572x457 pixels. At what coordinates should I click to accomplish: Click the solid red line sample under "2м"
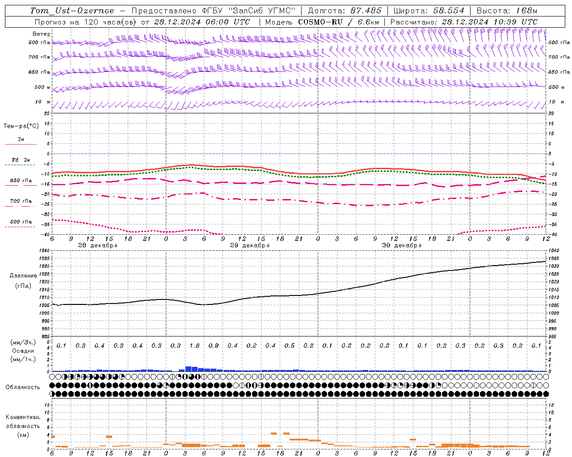21,145
